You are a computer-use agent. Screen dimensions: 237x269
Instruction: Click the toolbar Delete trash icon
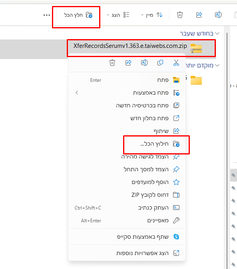[180, 15]
